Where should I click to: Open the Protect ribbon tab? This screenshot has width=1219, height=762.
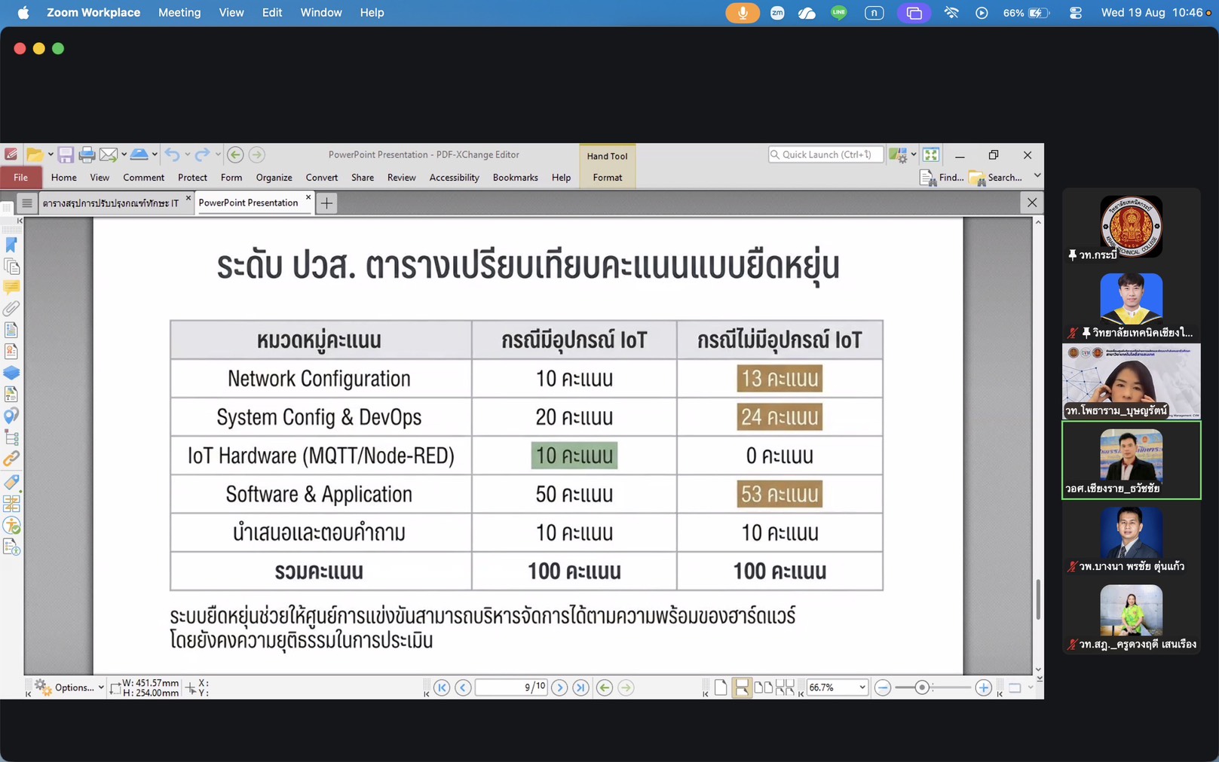[x=192, y=178]
